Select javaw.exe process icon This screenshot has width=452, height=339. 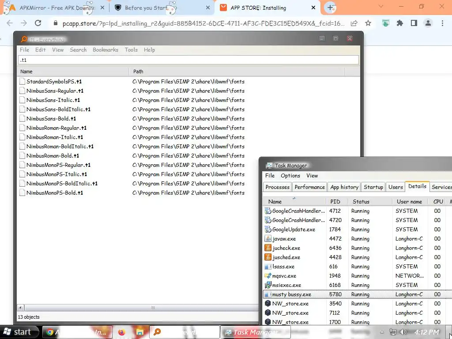pos(268,239)
